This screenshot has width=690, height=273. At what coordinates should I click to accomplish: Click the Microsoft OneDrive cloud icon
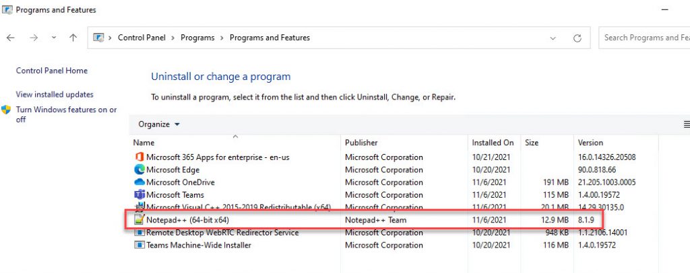pyautogui.click(x=139, y=182)
